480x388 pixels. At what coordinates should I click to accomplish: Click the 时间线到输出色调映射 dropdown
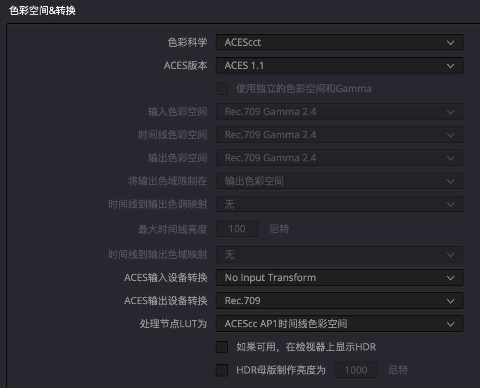click(x=339, y=204)
